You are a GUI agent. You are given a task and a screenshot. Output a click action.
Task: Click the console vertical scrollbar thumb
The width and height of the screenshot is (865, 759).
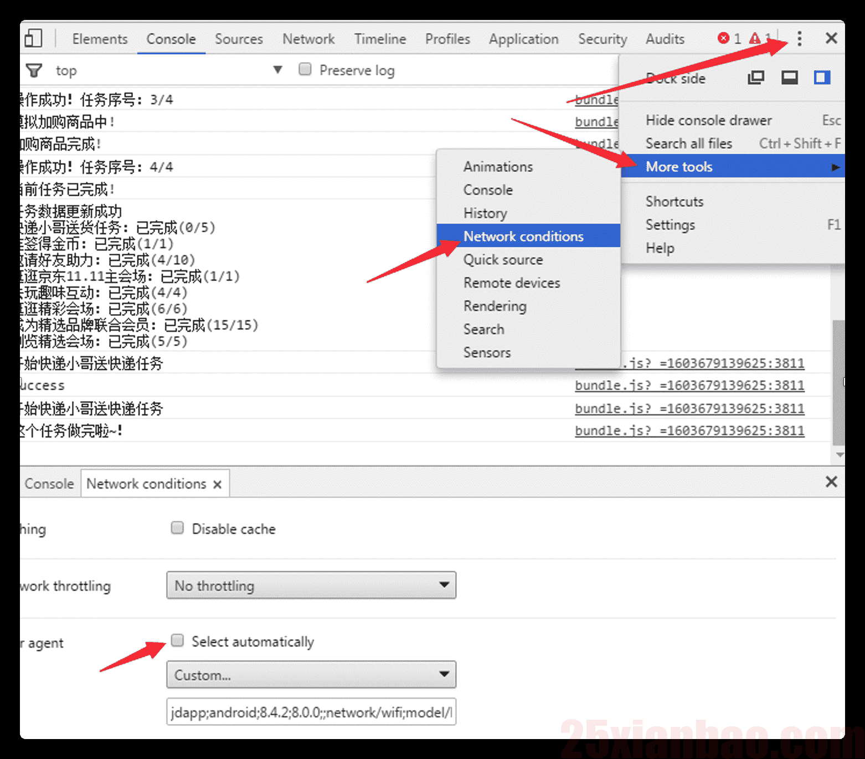[838, 382]
